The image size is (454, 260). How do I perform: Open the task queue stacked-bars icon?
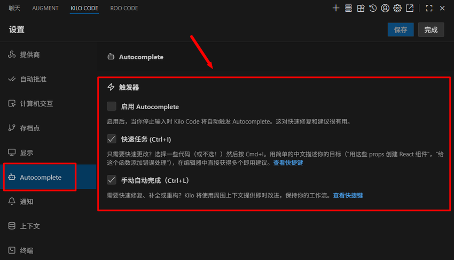348,8
